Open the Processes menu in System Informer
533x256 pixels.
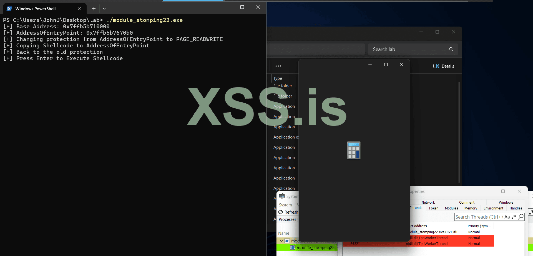[287, 219]
